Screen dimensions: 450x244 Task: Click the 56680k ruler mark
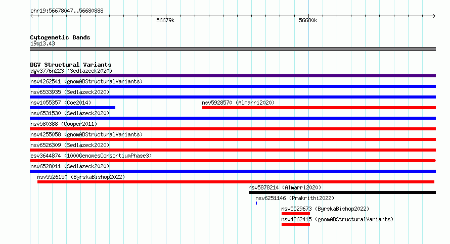308,20
